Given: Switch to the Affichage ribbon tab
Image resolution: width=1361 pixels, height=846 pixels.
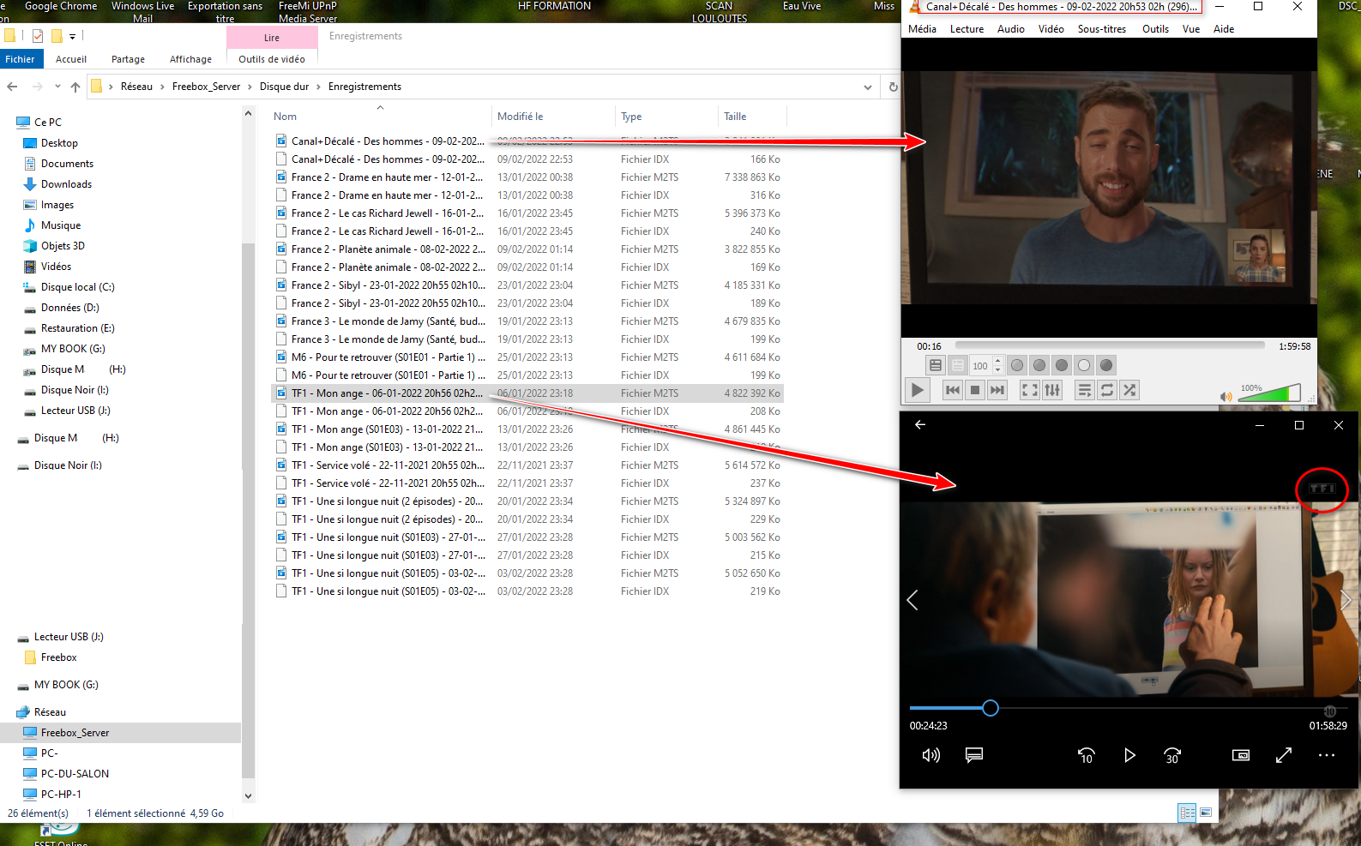Looking at the screenshot, I should point(190,59).
